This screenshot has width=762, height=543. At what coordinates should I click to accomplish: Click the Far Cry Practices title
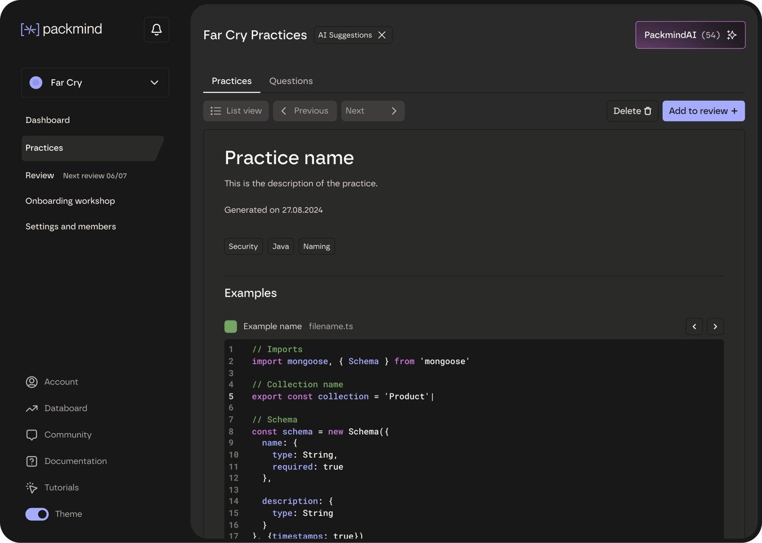[255, 35]
